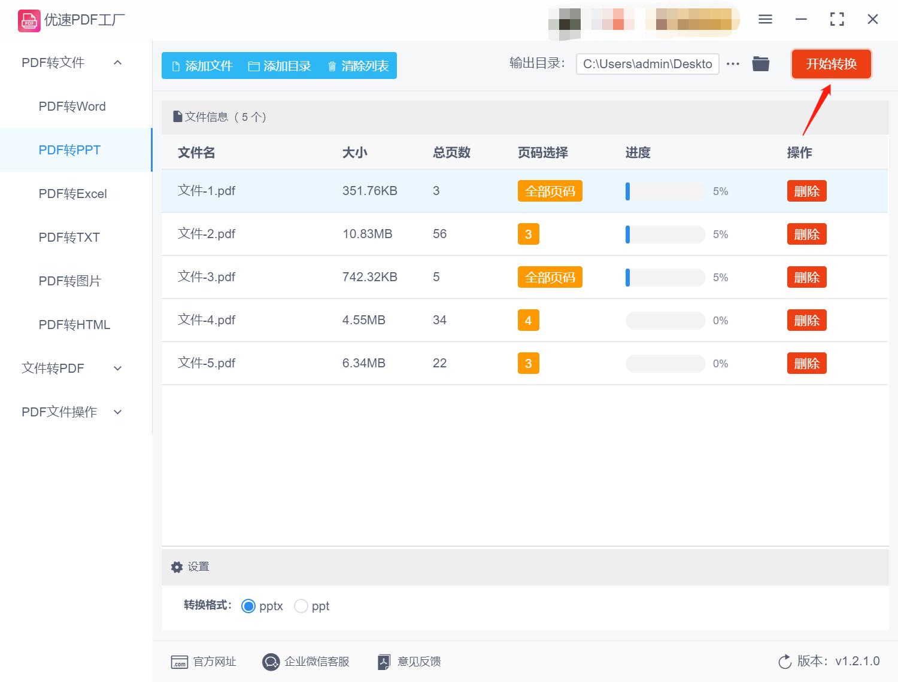Screen dimensions: 898x682
Task: Click the 清除列表 trash icon
Action: (x=333, y=66)
